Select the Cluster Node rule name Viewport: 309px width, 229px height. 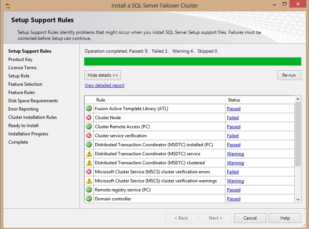(x=108, y=118)
